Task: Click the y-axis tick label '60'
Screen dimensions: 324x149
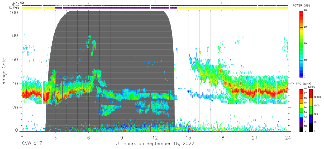Action: pyautogui.click(x=15, y=59)
